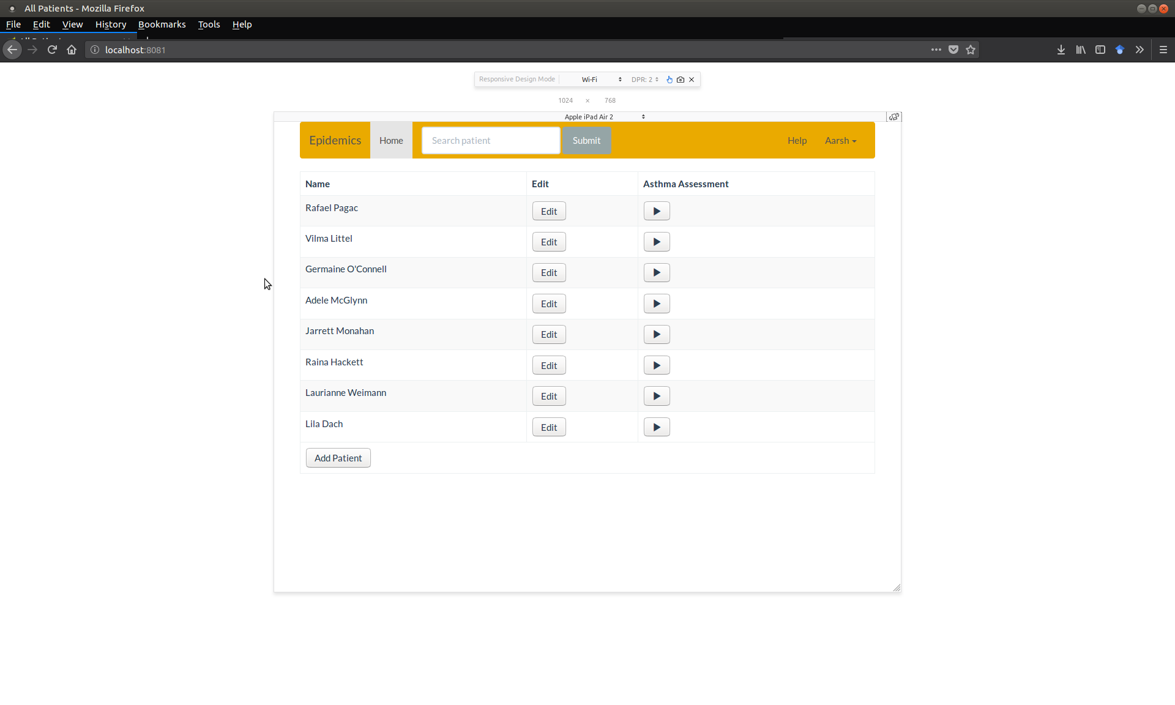
Task: Open Firefox hamburger menu
Action: pos(1163,50)
